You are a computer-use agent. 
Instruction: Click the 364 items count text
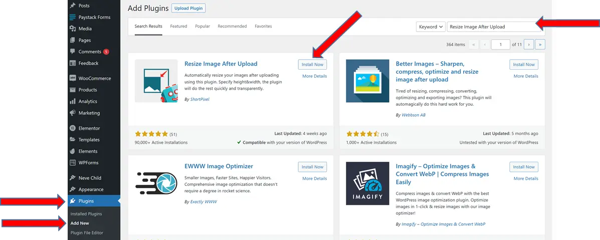tap(455, 45)
